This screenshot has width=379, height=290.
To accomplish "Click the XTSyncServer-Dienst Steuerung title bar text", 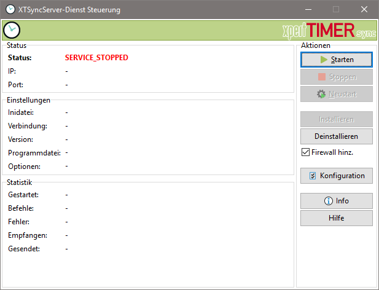I will coord(71,10).
